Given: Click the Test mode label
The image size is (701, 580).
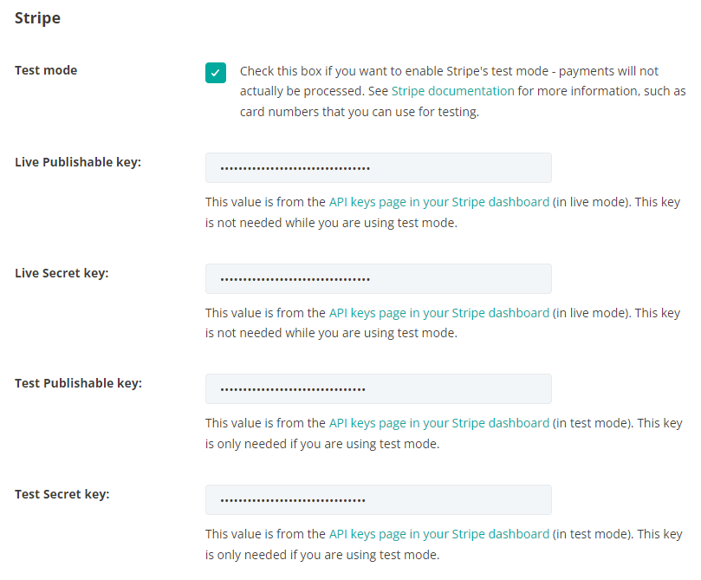Looking at the screenshot, I should pyautogui.click(x=46, y=70).
